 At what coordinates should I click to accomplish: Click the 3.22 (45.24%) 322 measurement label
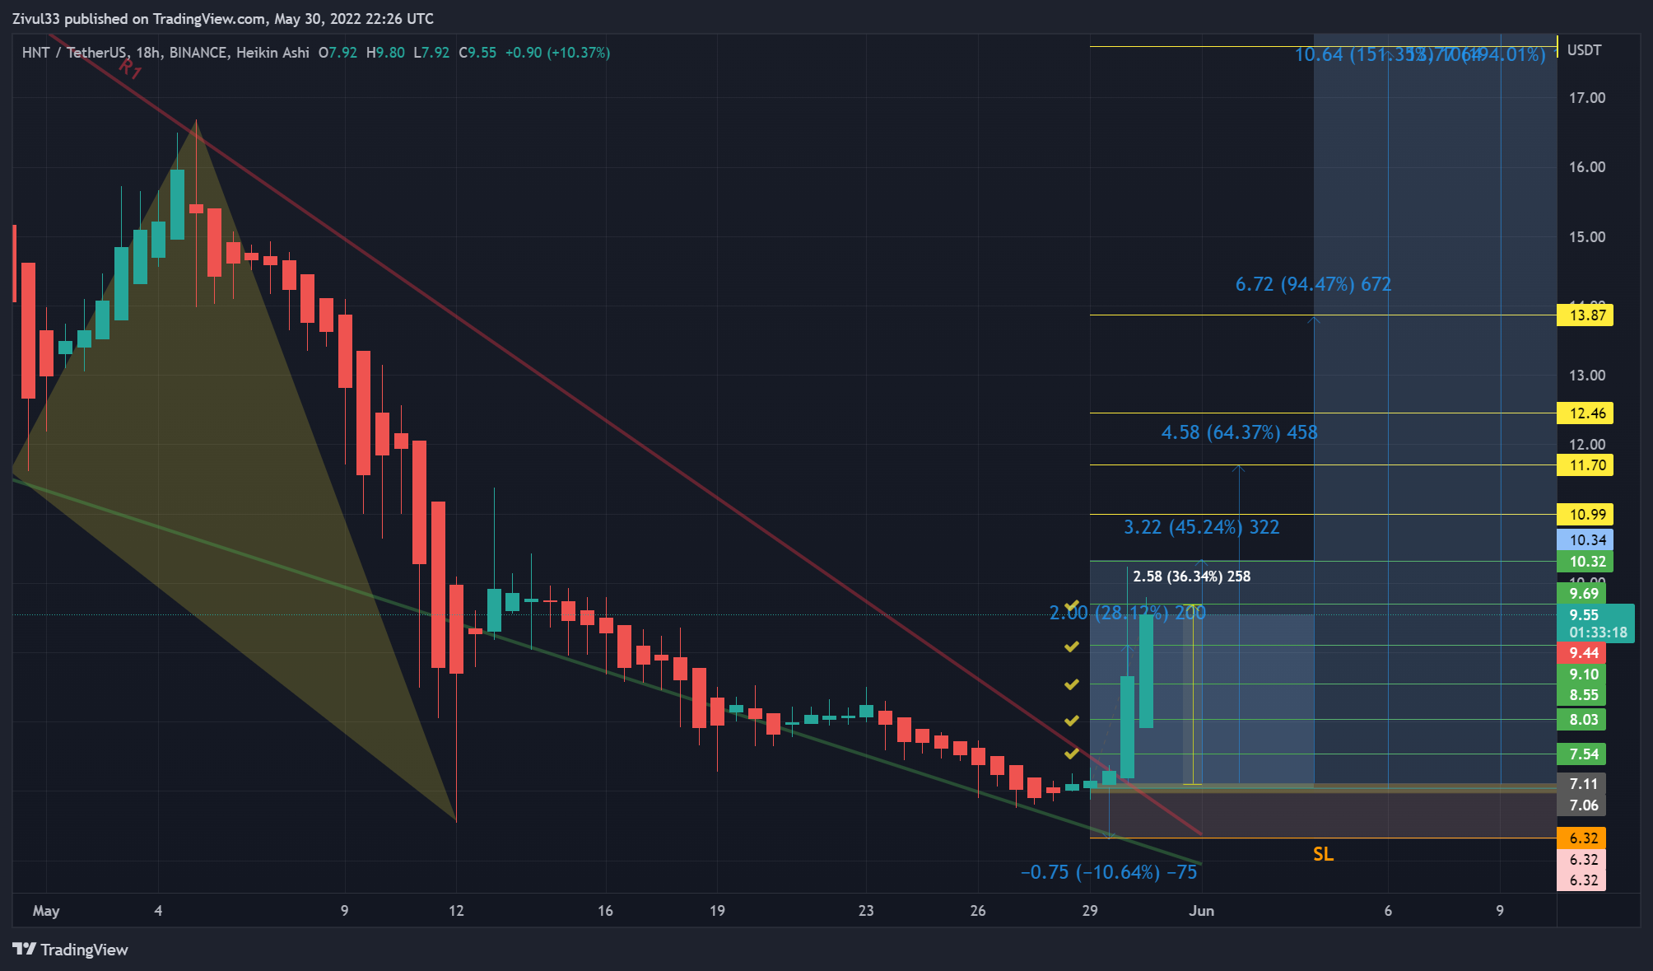[x=1202, y=527]
